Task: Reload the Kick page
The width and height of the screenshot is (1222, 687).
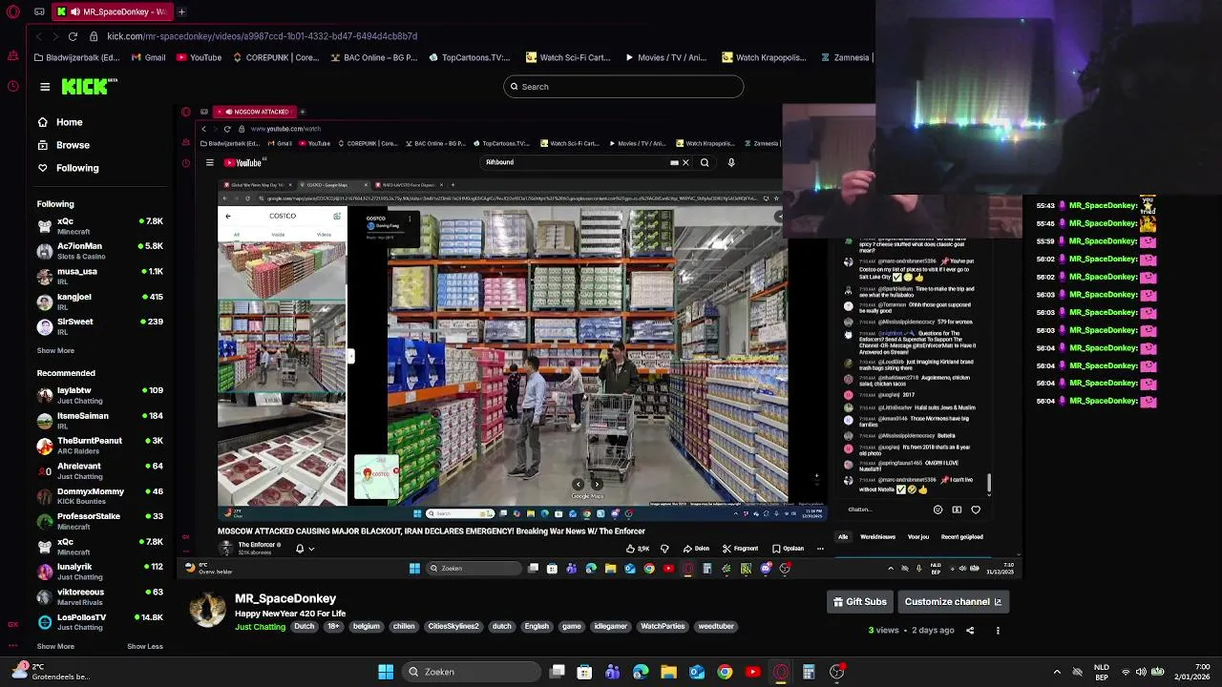Action: tap(73, 36)
